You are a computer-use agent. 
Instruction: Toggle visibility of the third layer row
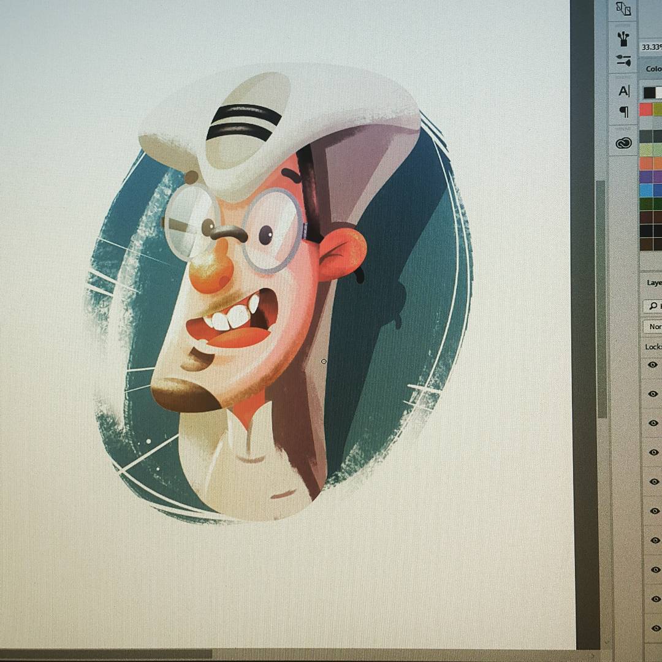tap(653, 423)
